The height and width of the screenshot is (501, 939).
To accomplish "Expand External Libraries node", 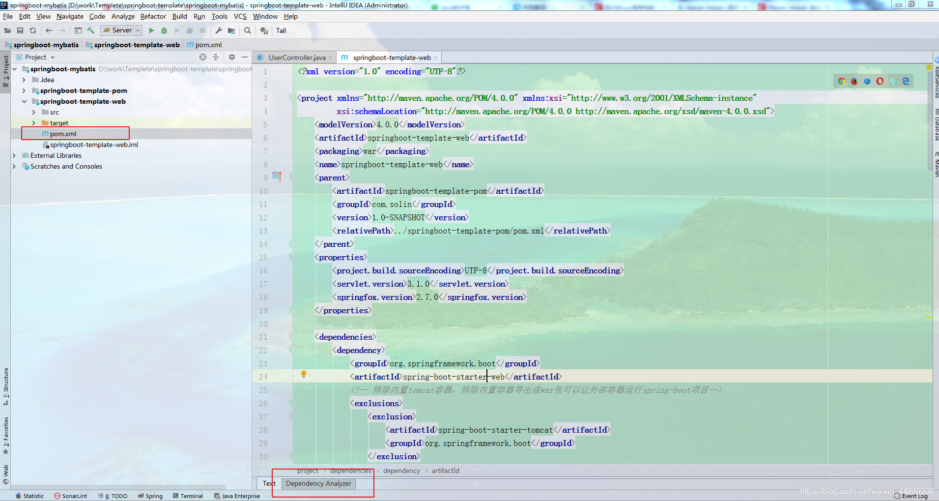I will pyautogui.click(x=14, y=155).
